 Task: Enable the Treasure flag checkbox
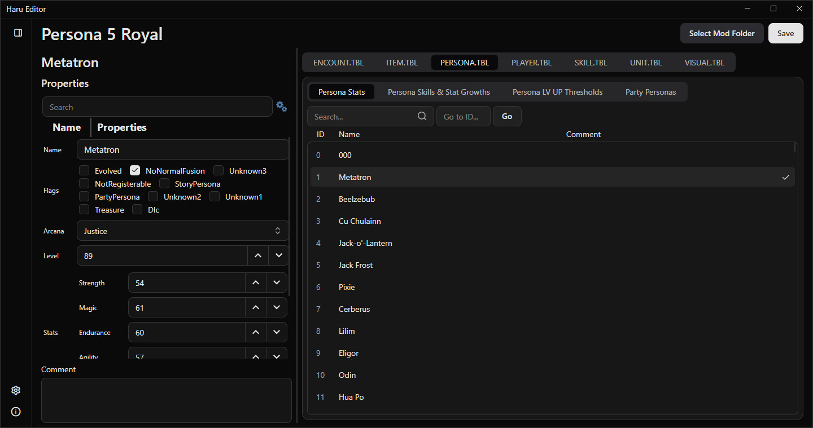pos(84,210)
